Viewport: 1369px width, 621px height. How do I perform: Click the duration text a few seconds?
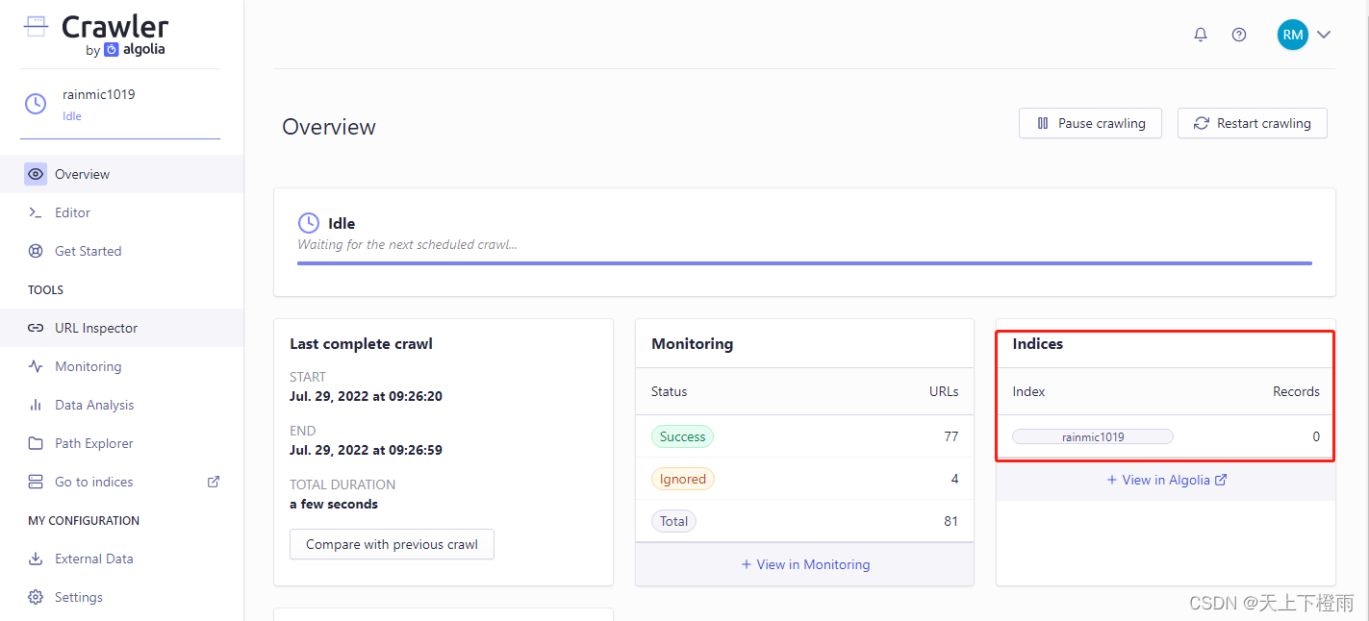(x=334, y=504)
